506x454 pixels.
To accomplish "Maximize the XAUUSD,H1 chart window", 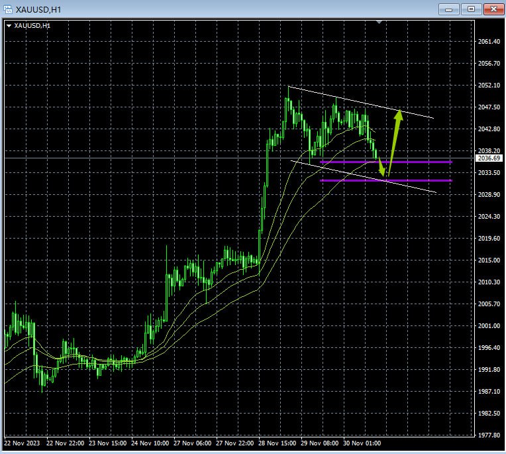I will (x=470, y=9).
